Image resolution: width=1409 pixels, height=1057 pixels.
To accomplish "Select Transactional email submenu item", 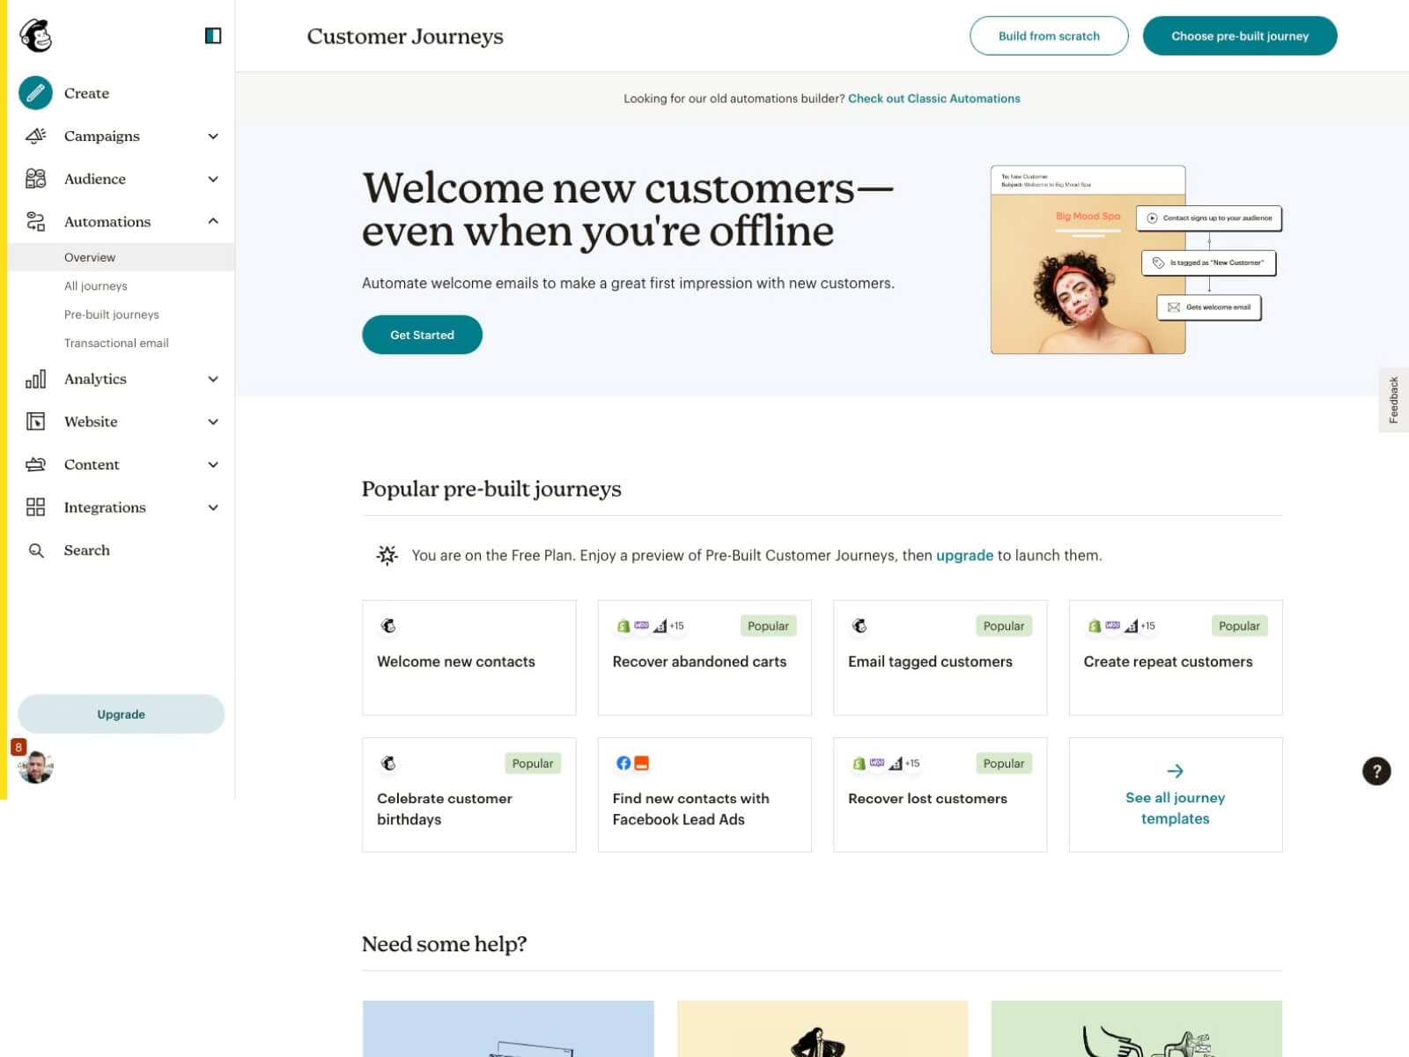I will click(x=116, y=344).
